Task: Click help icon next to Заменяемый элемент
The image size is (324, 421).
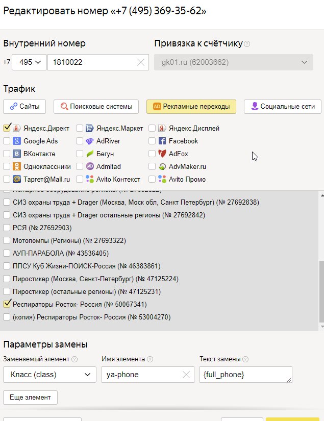Action: 74,359
